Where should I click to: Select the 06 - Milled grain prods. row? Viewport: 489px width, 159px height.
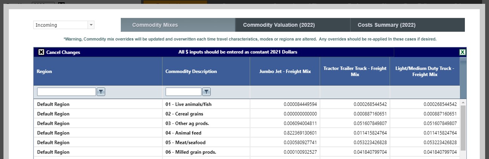point(247,152)
